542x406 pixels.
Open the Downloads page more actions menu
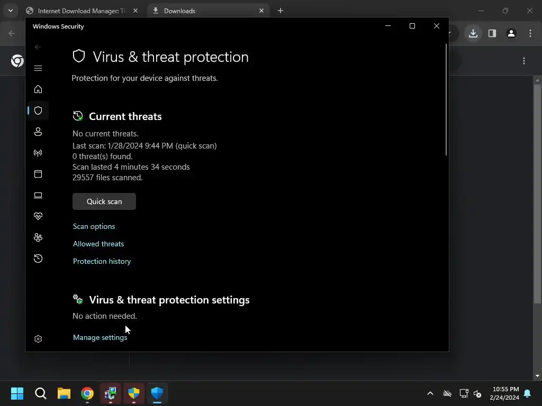pyautogui.click(x=524, y=61)
